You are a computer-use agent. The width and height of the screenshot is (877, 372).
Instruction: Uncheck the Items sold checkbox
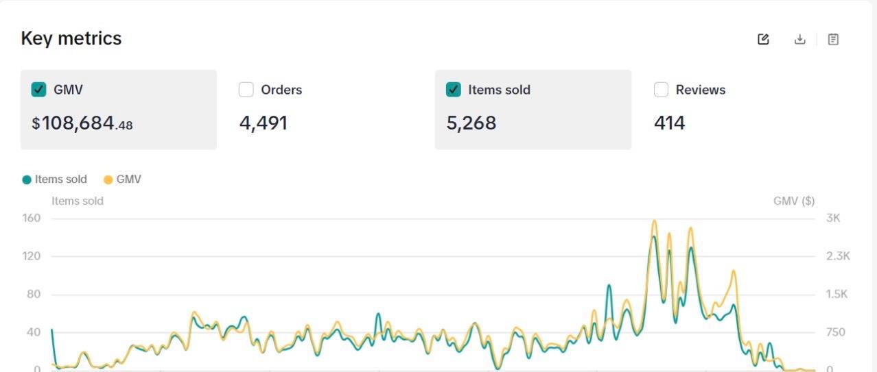point(454,90)
